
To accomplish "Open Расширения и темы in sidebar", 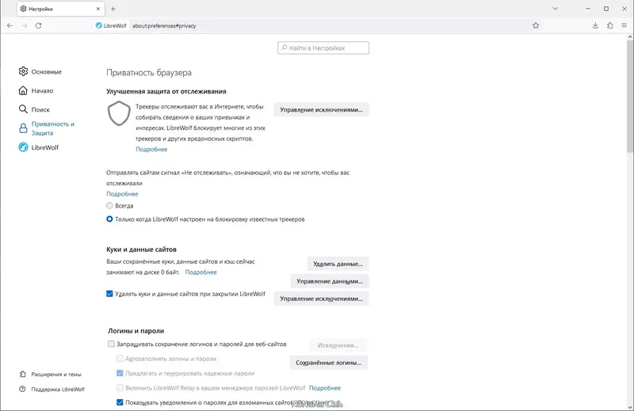I will point(55,374).
